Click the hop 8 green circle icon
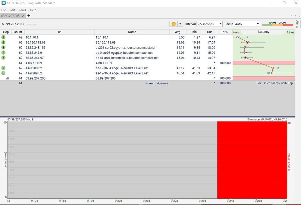Screen dimensions: 301x205 coord(3,73)
